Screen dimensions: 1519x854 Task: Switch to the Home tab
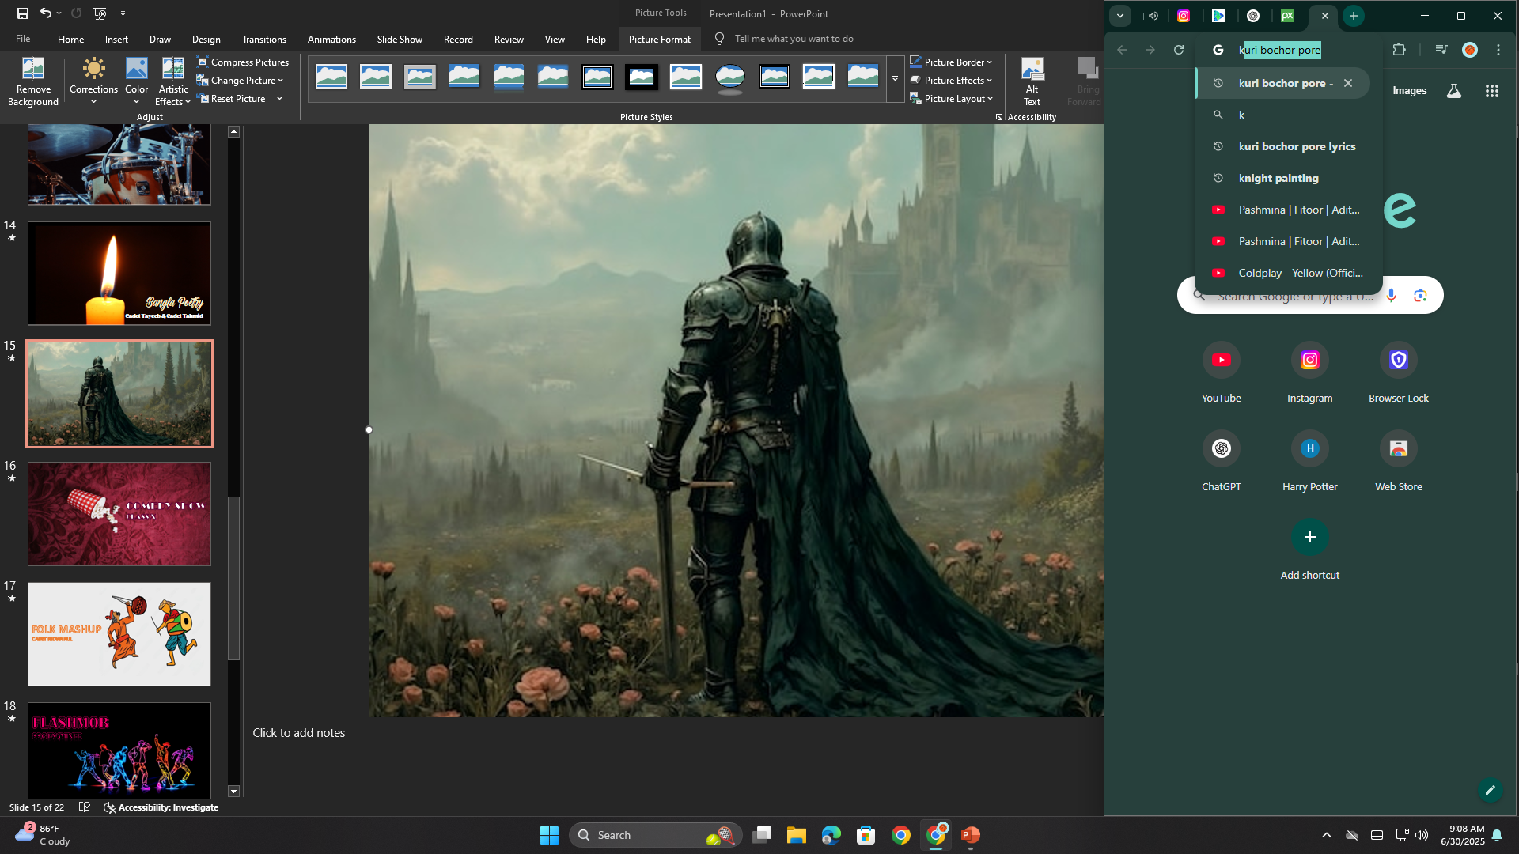point(70,39)
